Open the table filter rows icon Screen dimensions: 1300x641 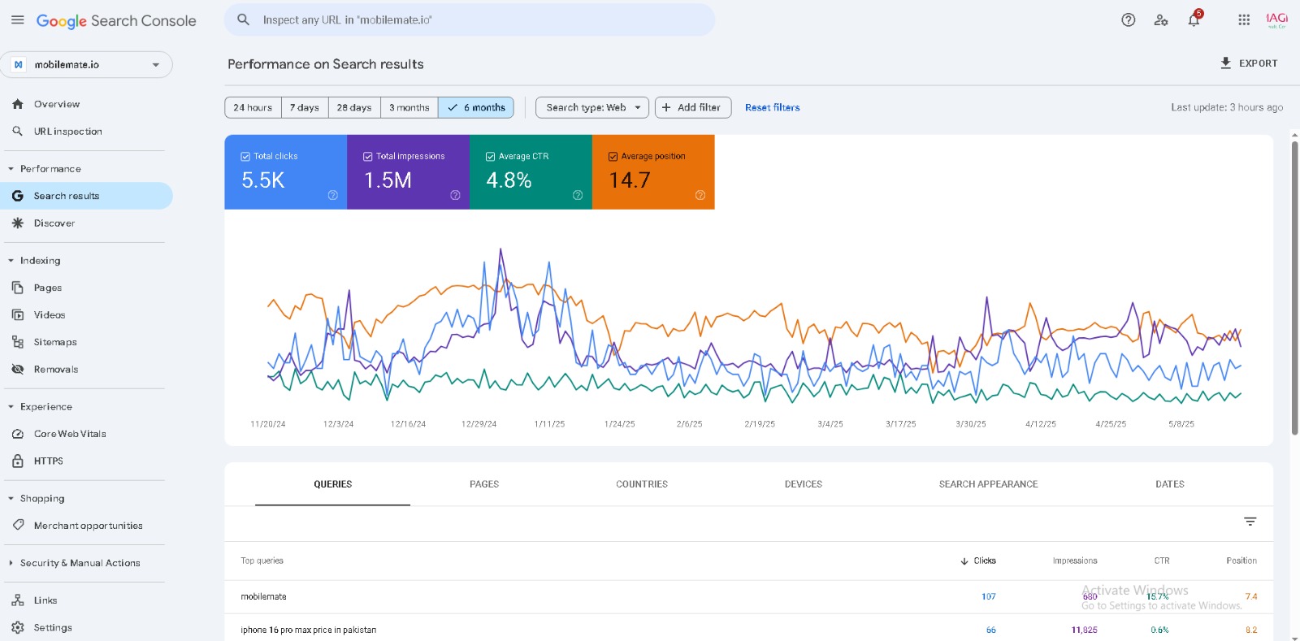1250,522
